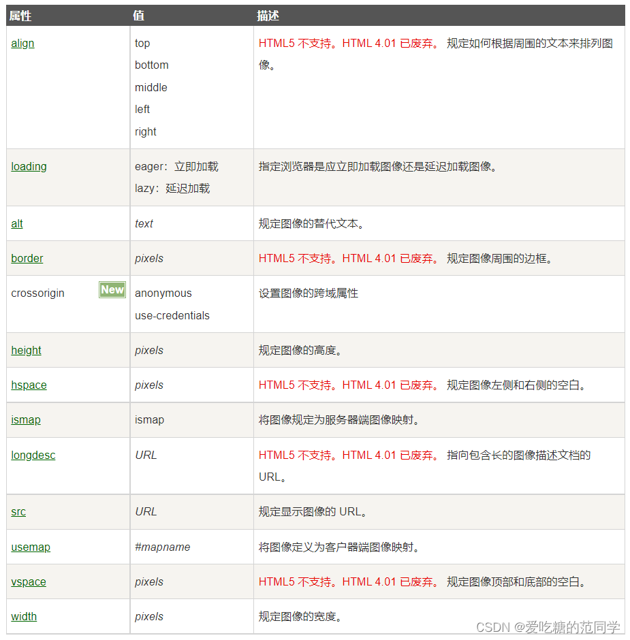Click description '规定图像的高度'
Viewport: 630px width, 640px height.
click(299, 350)
